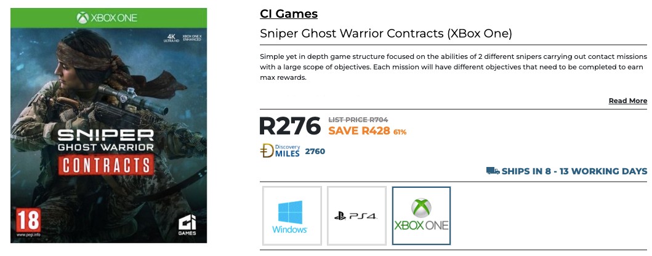Select the Windows platform option
Screen dimensions: 652x256
coord(292,217)
